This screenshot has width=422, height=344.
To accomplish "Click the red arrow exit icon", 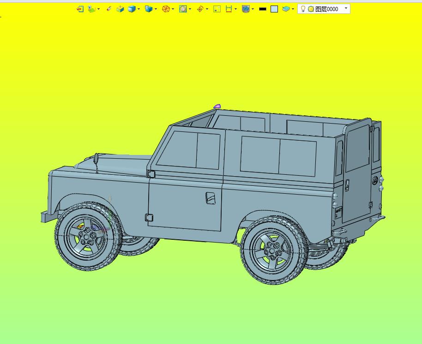I will pos(80,9).
